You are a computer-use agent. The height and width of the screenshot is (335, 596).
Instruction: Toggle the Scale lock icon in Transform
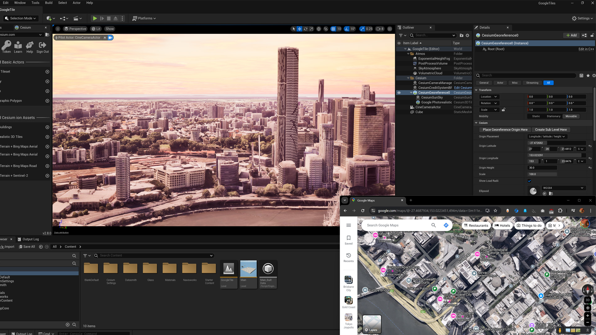[503, 110]
